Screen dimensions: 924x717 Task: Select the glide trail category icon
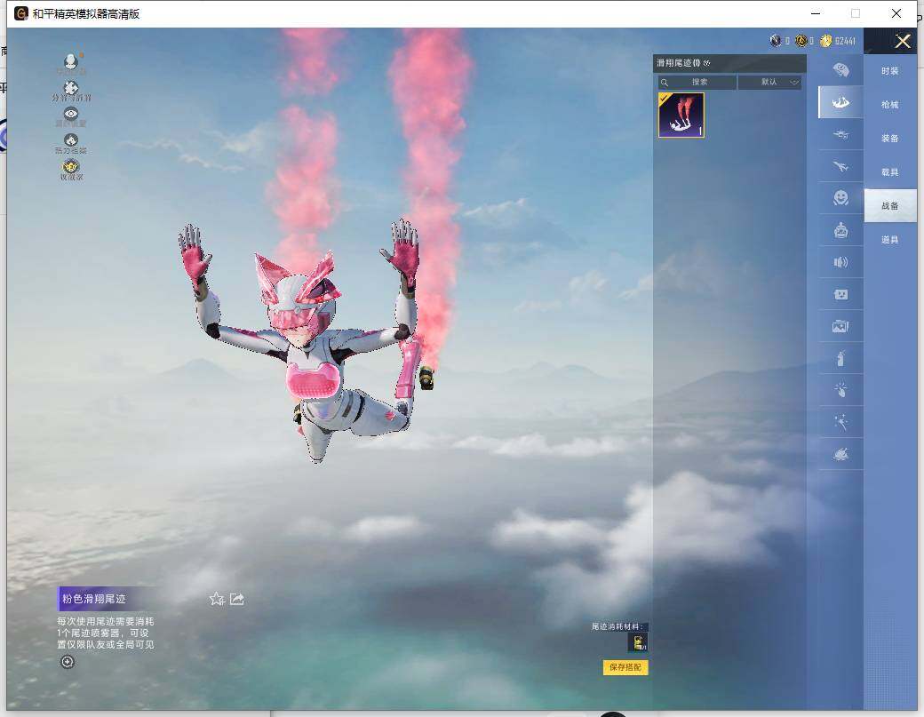click(x=840, y=102)
